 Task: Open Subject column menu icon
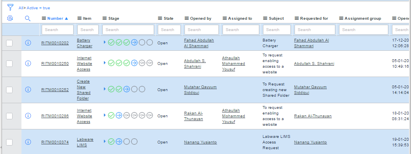click(x=265, y=19)
